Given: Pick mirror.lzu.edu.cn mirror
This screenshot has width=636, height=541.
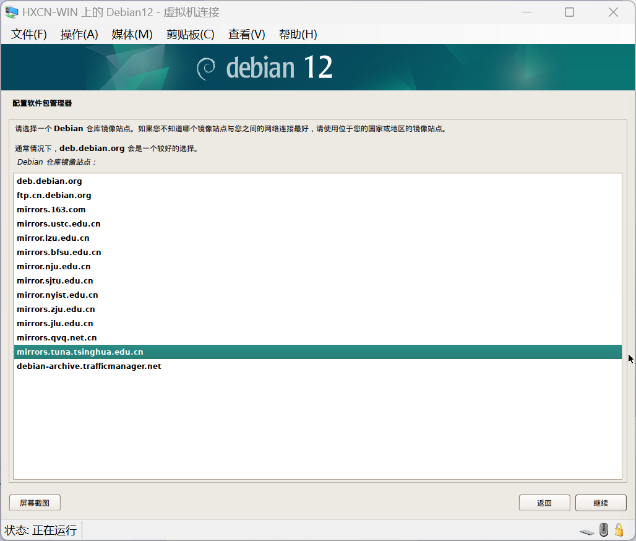Looking at the screenshot, I should (317, 238).
